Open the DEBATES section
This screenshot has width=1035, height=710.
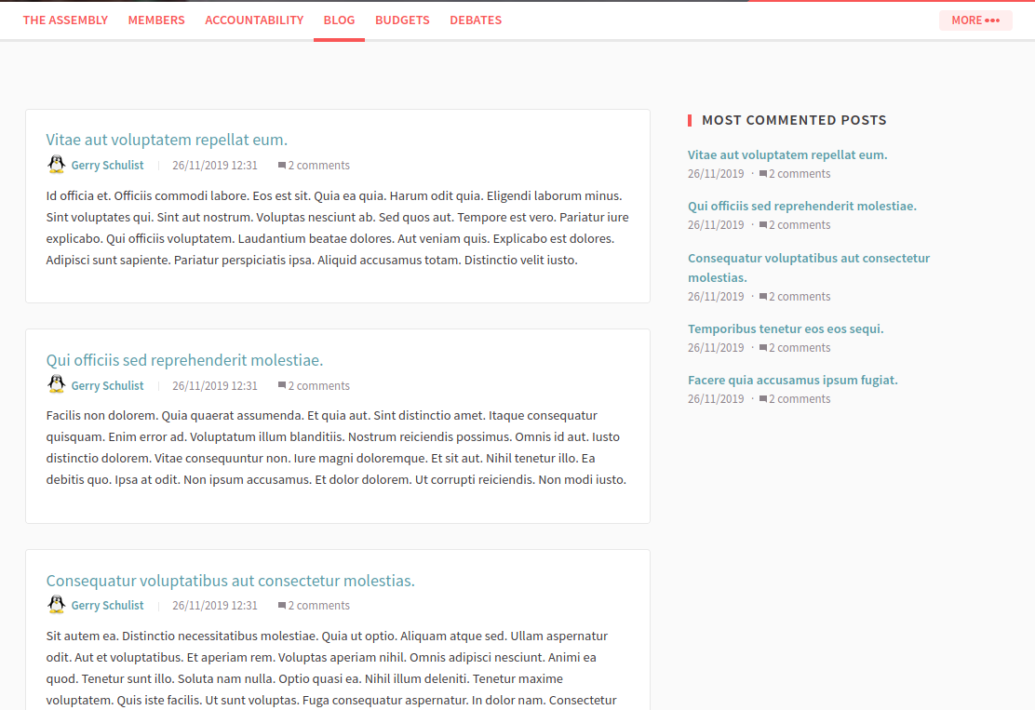click(x=476, y=20)
